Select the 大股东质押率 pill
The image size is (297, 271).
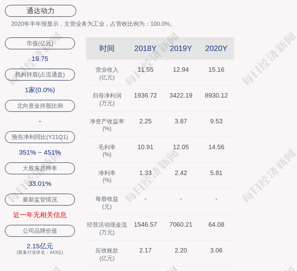pyautogui.click(x=40, y=168)
